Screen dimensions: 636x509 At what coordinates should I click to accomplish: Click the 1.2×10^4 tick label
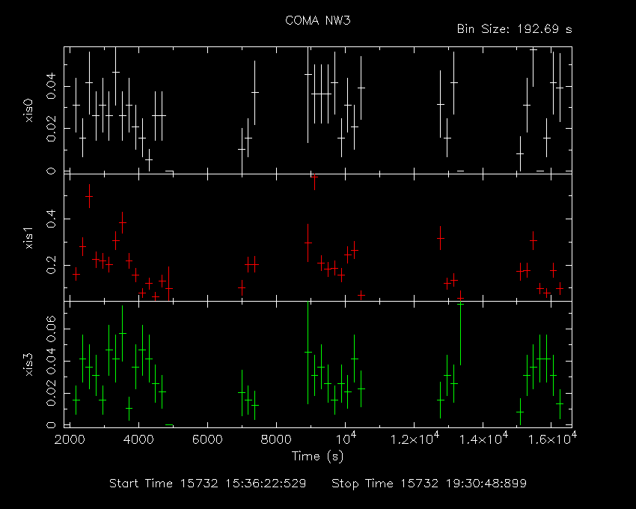point(415,439)
